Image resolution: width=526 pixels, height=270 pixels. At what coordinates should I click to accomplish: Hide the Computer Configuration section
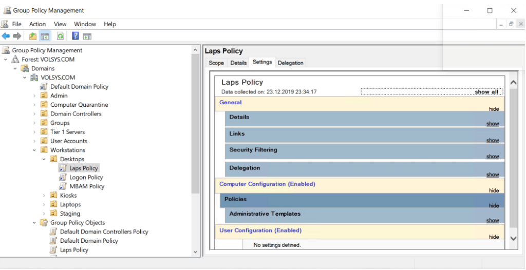[x=494, y=190]
